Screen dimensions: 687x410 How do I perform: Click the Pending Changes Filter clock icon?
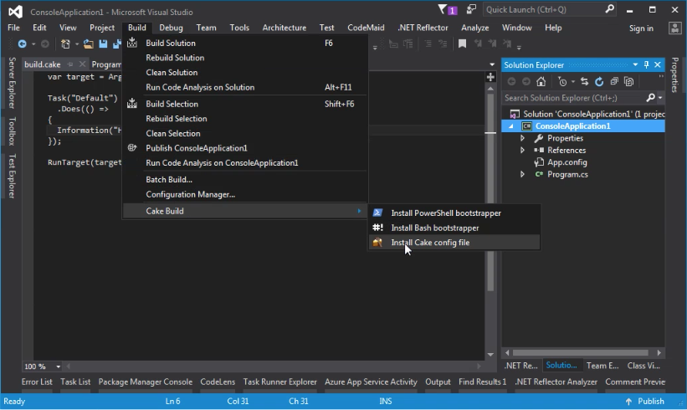coord(562,81)
